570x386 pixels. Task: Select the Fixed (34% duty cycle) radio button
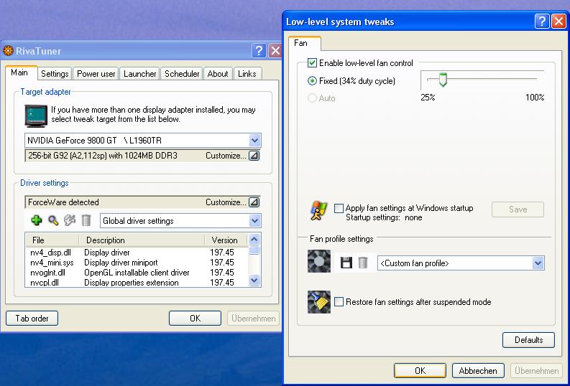coord(312,81)
